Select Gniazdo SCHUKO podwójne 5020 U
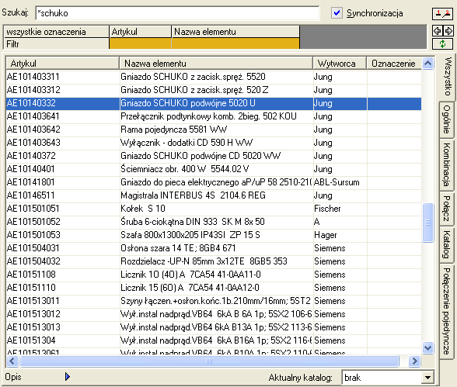 [214, 103]
